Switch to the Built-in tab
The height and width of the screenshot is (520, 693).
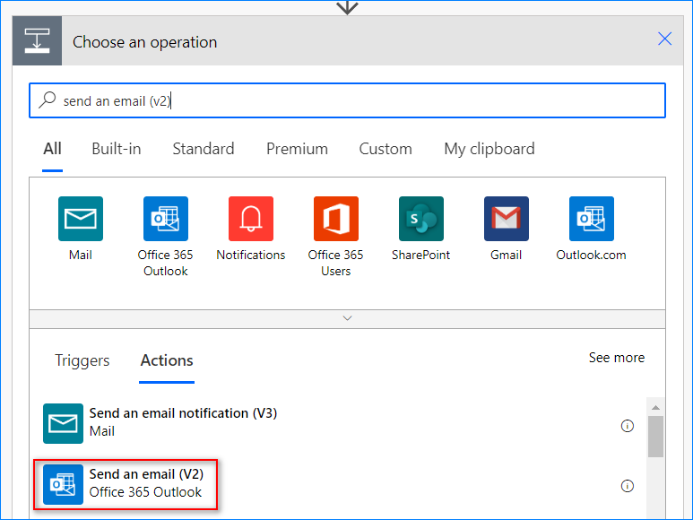click(x=117, y=149)
